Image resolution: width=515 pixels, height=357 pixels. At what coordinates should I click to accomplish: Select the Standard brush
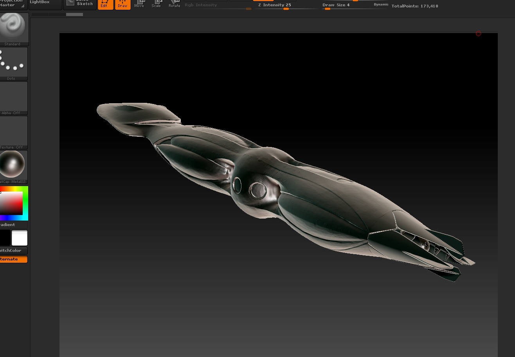click(13, 27)
